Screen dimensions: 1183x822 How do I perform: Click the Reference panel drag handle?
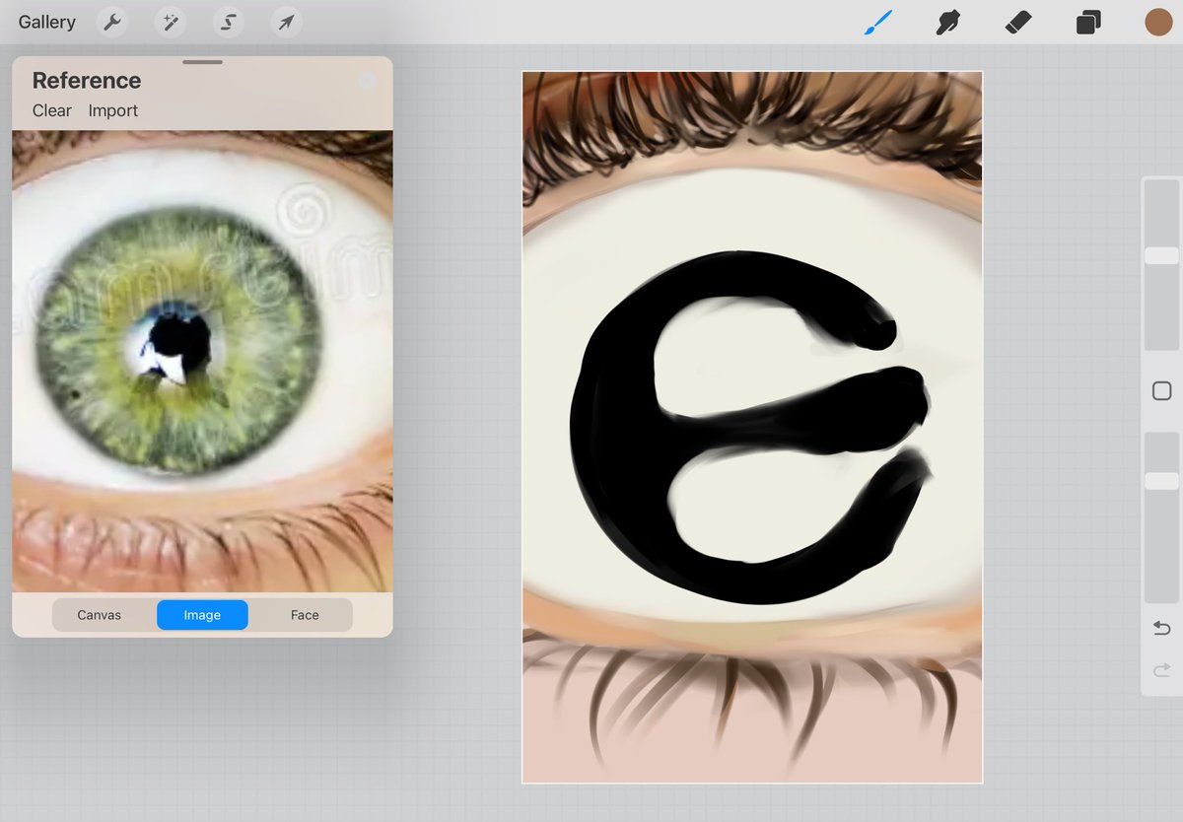(202, 62)
